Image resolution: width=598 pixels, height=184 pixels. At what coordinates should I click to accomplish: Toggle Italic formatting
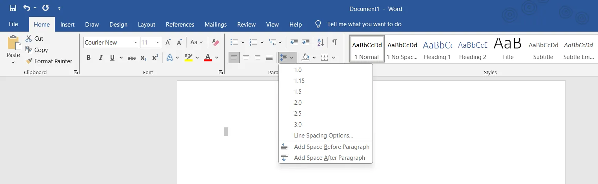click(100, 57)
